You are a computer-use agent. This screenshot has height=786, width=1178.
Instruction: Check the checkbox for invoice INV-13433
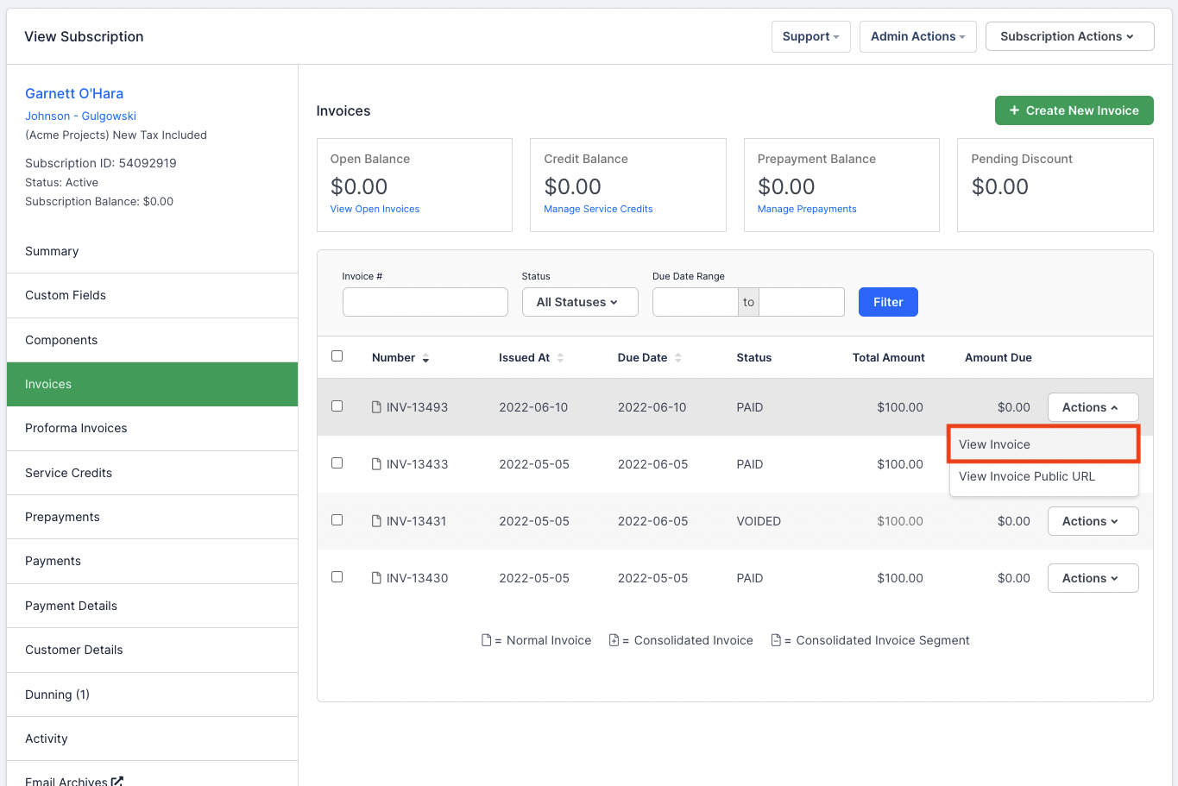[x=337, y=462]
